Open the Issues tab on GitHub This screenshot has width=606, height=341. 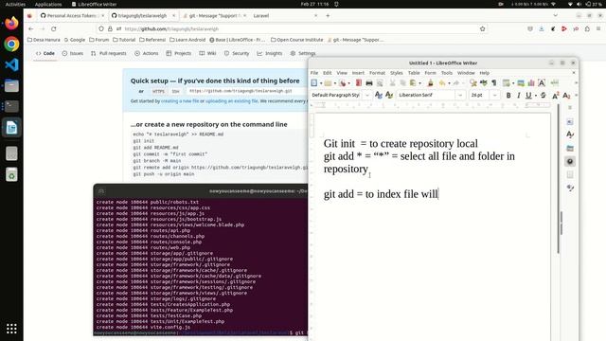73,53
